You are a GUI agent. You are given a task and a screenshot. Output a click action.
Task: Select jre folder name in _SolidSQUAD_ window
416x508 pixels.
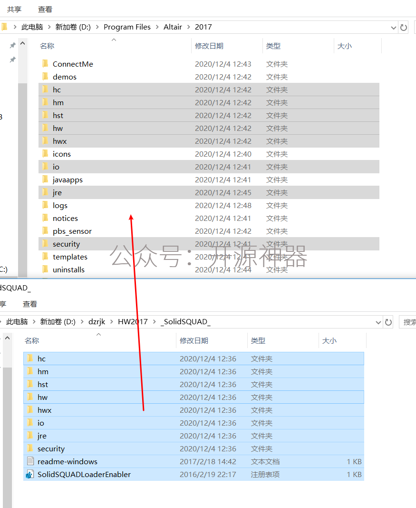(42, 436)
